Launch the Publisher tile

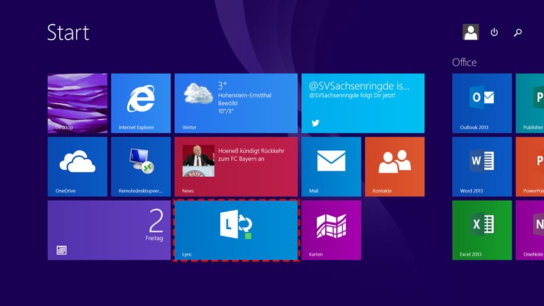coord(530,103)
